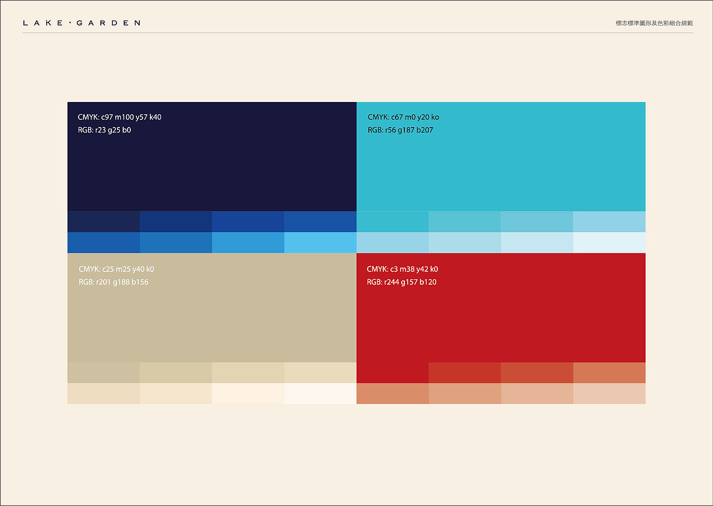The height and width of the screenshot is (506, 713).
Task: Pick third tint in lower row under navy block
Action: click(248, 242)
